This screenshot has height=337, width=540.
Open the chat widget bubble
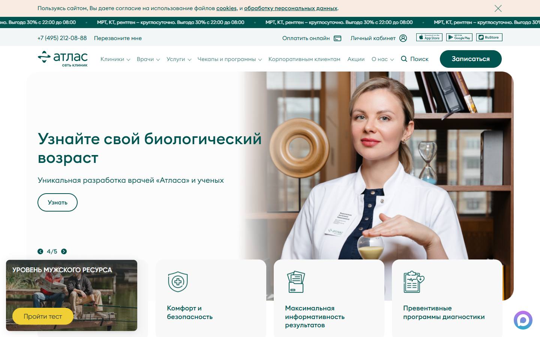click(523, 320)
